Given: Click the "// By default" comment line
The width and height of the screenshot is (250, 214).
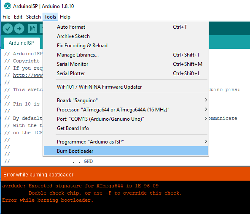Looking at the screenshot, I should pyautogui.click(x=24, y=119).
